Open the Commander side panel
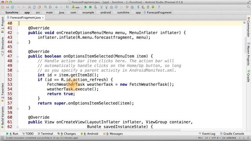This screenshot has width=251, height=141. coord(248,27)
